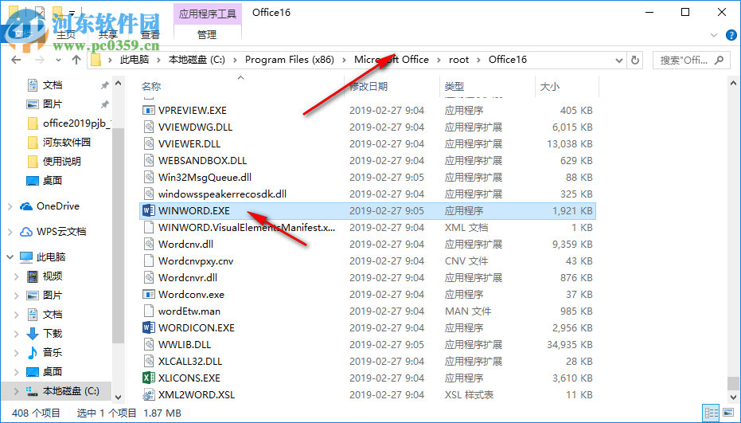Image resolution: width=741 pixels, height=423 pixels.
Task: Select the Win32MsgQueue.dll file row
Action: coord(368,177)
